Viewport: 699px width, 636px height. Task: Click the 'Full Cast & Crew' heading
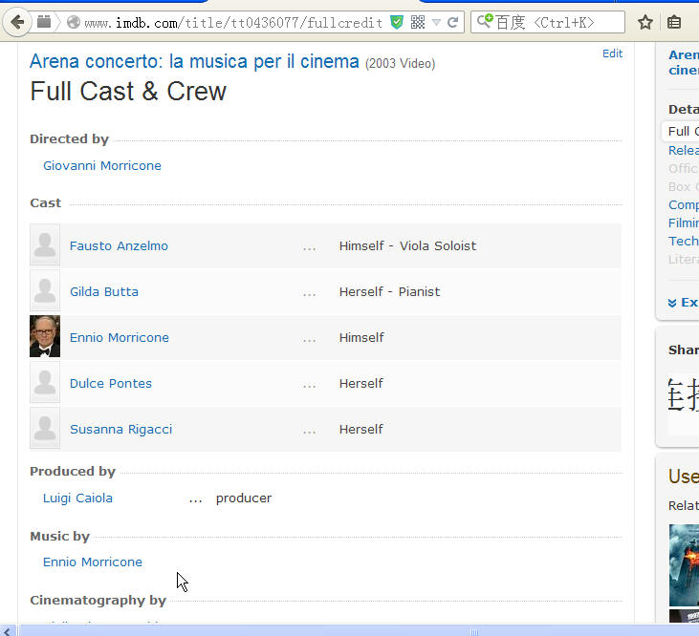point(128,92)
